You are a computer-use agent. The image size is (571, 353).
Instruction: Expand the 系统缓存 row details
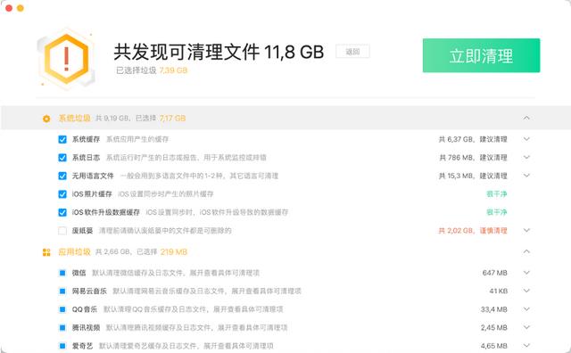(x=526, y=139)
